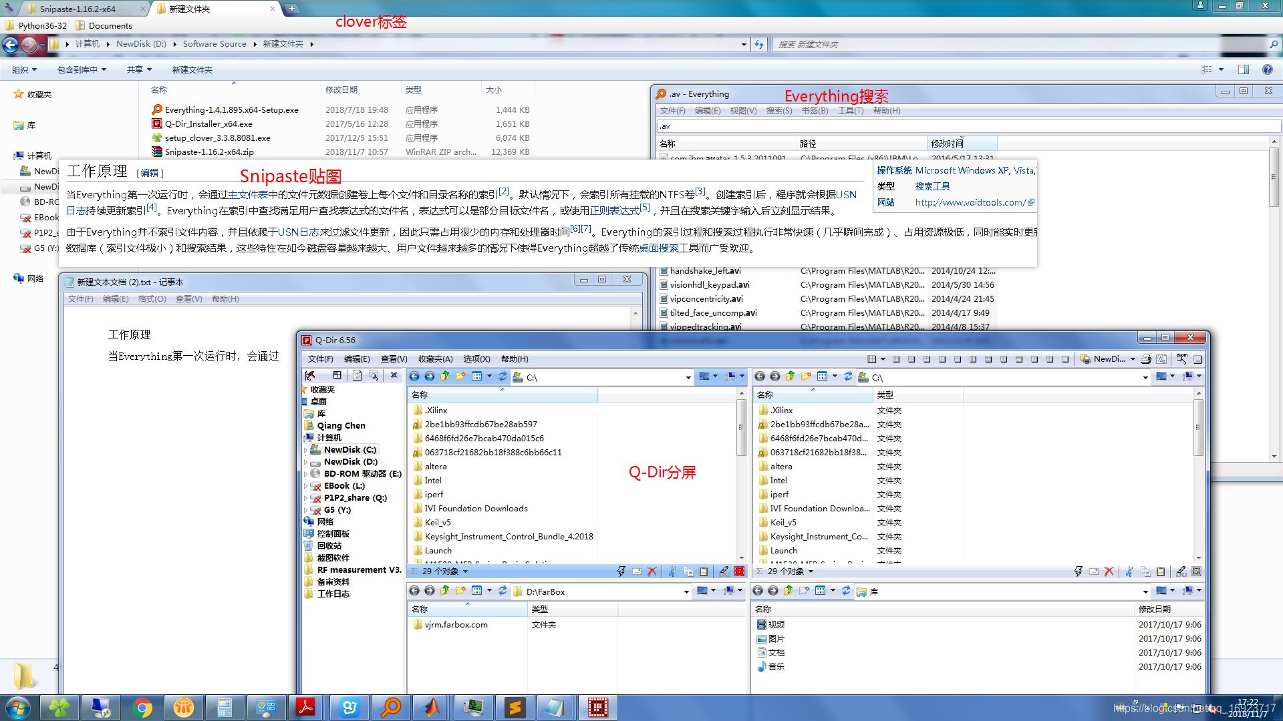Open D:\FarBox address dropdown
Image resolution: width=1283 pixels, height=721 pixels.
pos(686,592)
